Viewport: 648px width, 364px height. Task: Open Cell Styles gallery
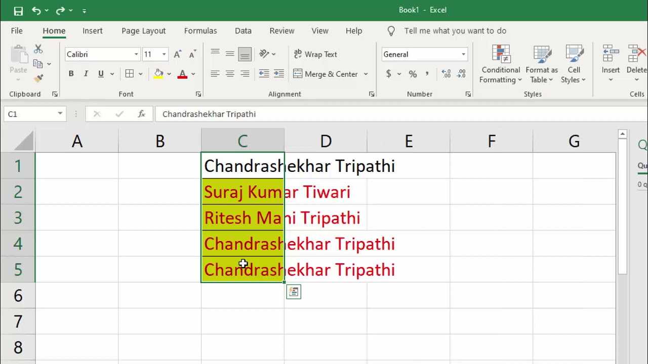574,64
